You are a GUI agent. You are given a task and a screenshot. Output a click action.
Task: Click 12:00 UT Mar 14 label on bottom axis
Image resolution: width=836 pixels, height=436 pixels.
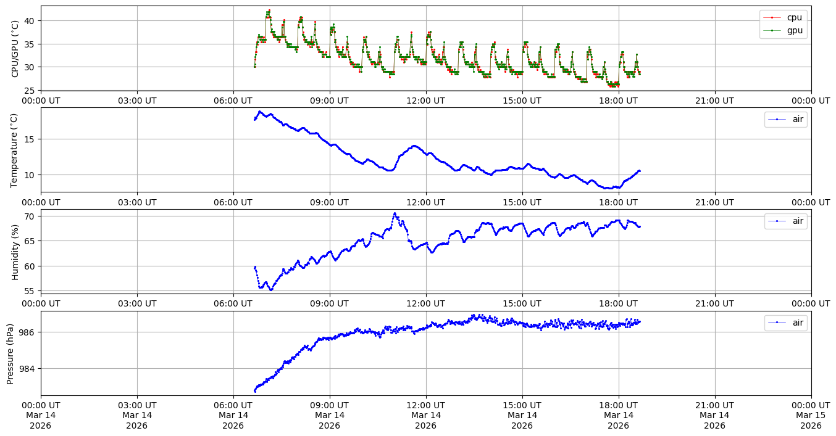click(x=425, y=414)
